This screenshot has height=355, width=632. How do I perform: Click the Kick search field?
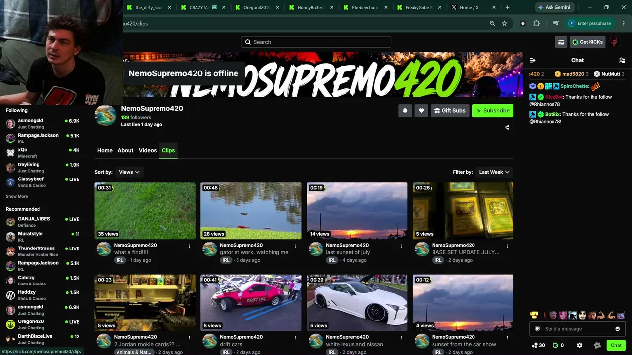(316, 42)
